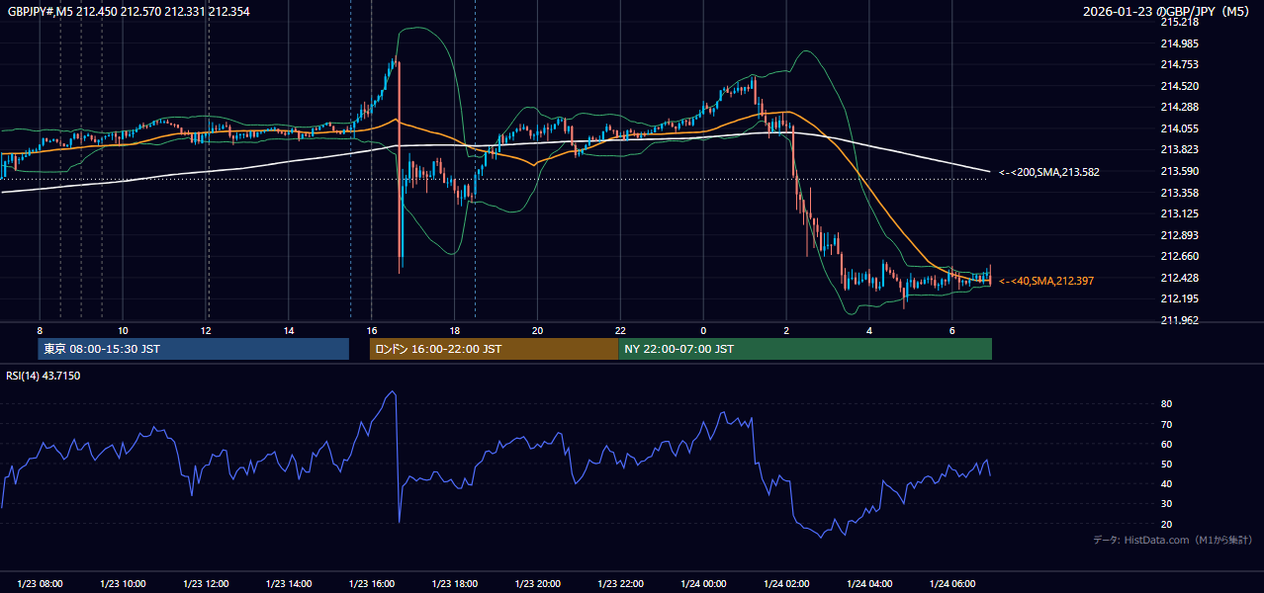Click the RSI(14) 43.7150 indicator label
Image resolution: width=1264 pixels, height=593 pixels.
coord(45,376)
